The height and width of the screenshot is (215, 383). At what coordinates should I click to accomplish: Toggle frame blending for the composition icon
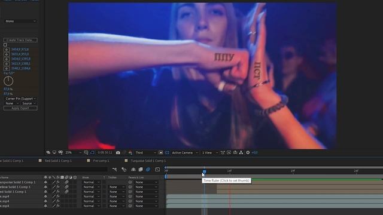[141, 170]
